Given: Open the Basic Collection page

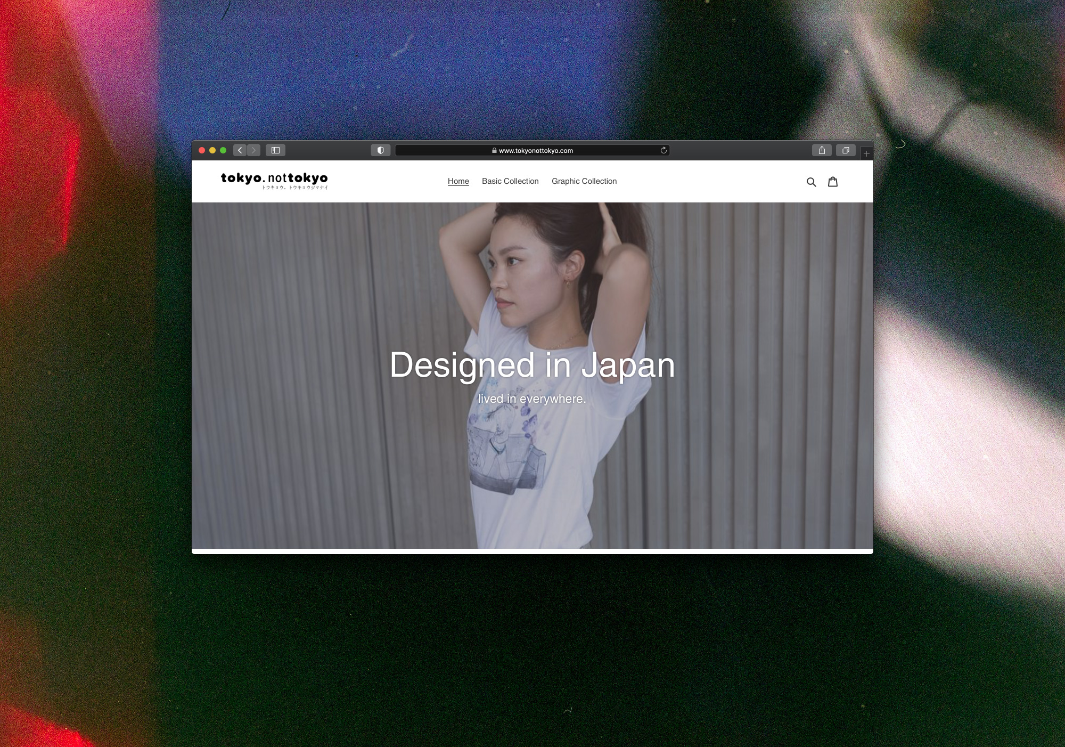Looking at the screenshot, I should (x=510, y=181).
